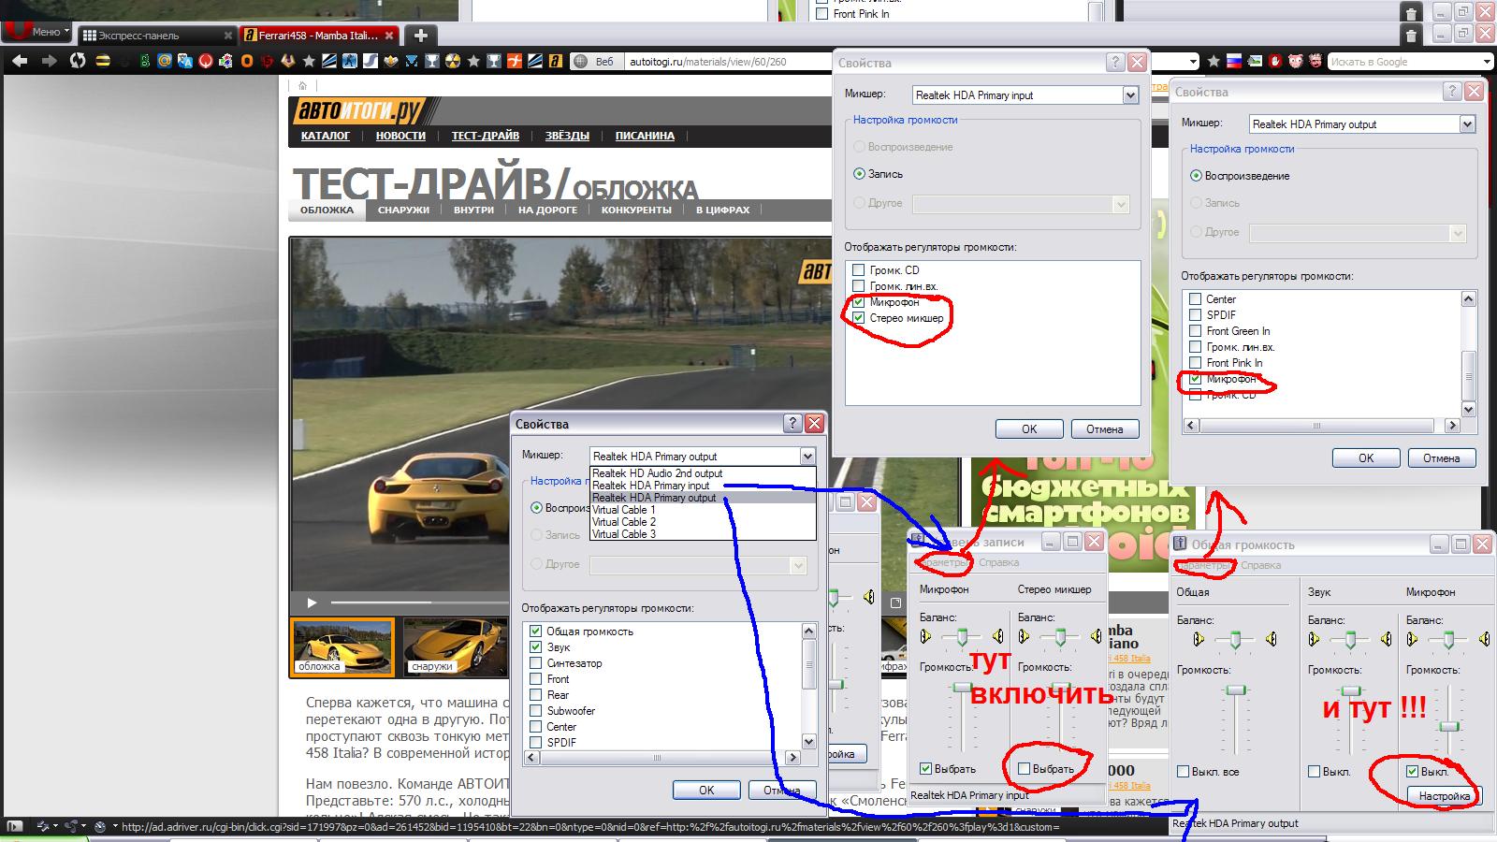Choose Virtual Cable 1 from mixer list
This screenshot has width=1497, height=842.
(x=624, y=510)
